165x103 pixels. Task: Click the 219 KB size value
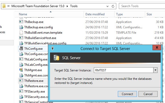159,33
